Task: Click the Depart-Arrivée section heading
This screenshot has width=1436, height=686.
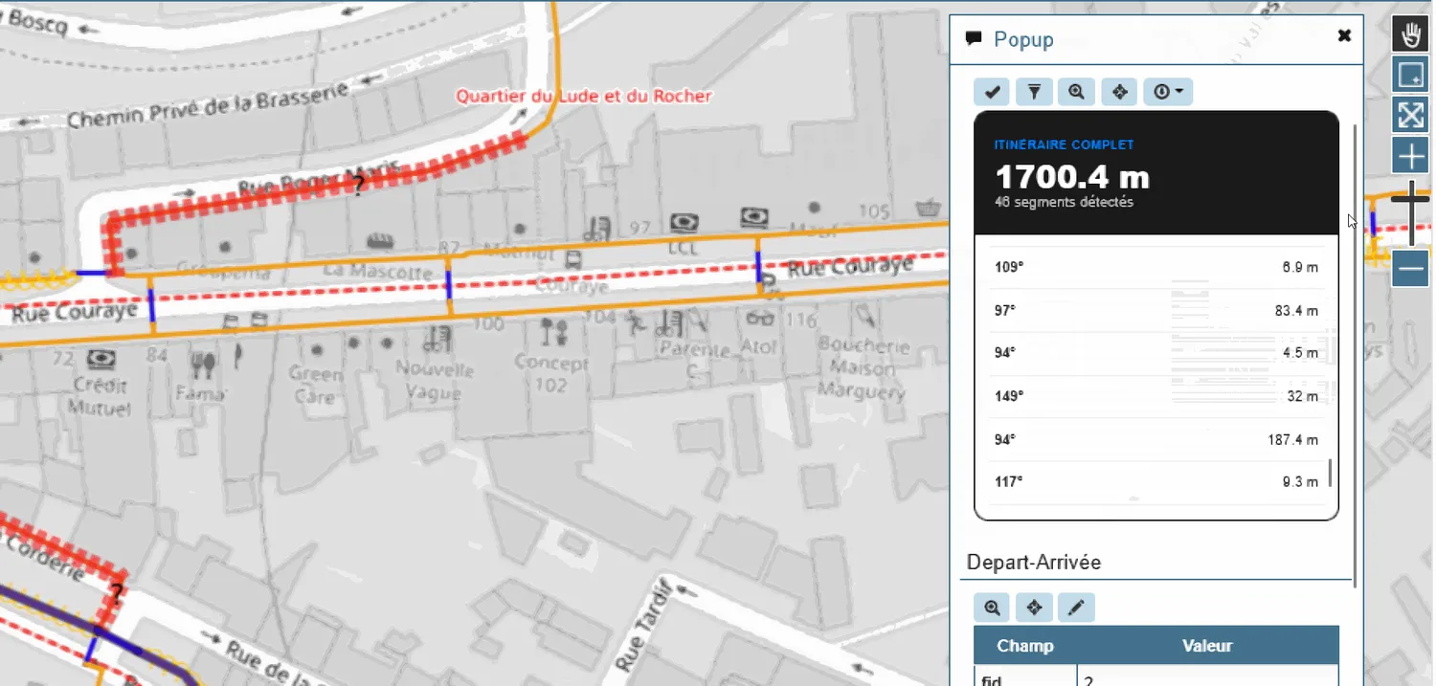Action: pos(1034,562)
